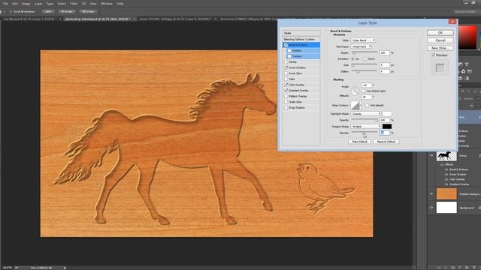Open the File menu

(x=5, y=4)
